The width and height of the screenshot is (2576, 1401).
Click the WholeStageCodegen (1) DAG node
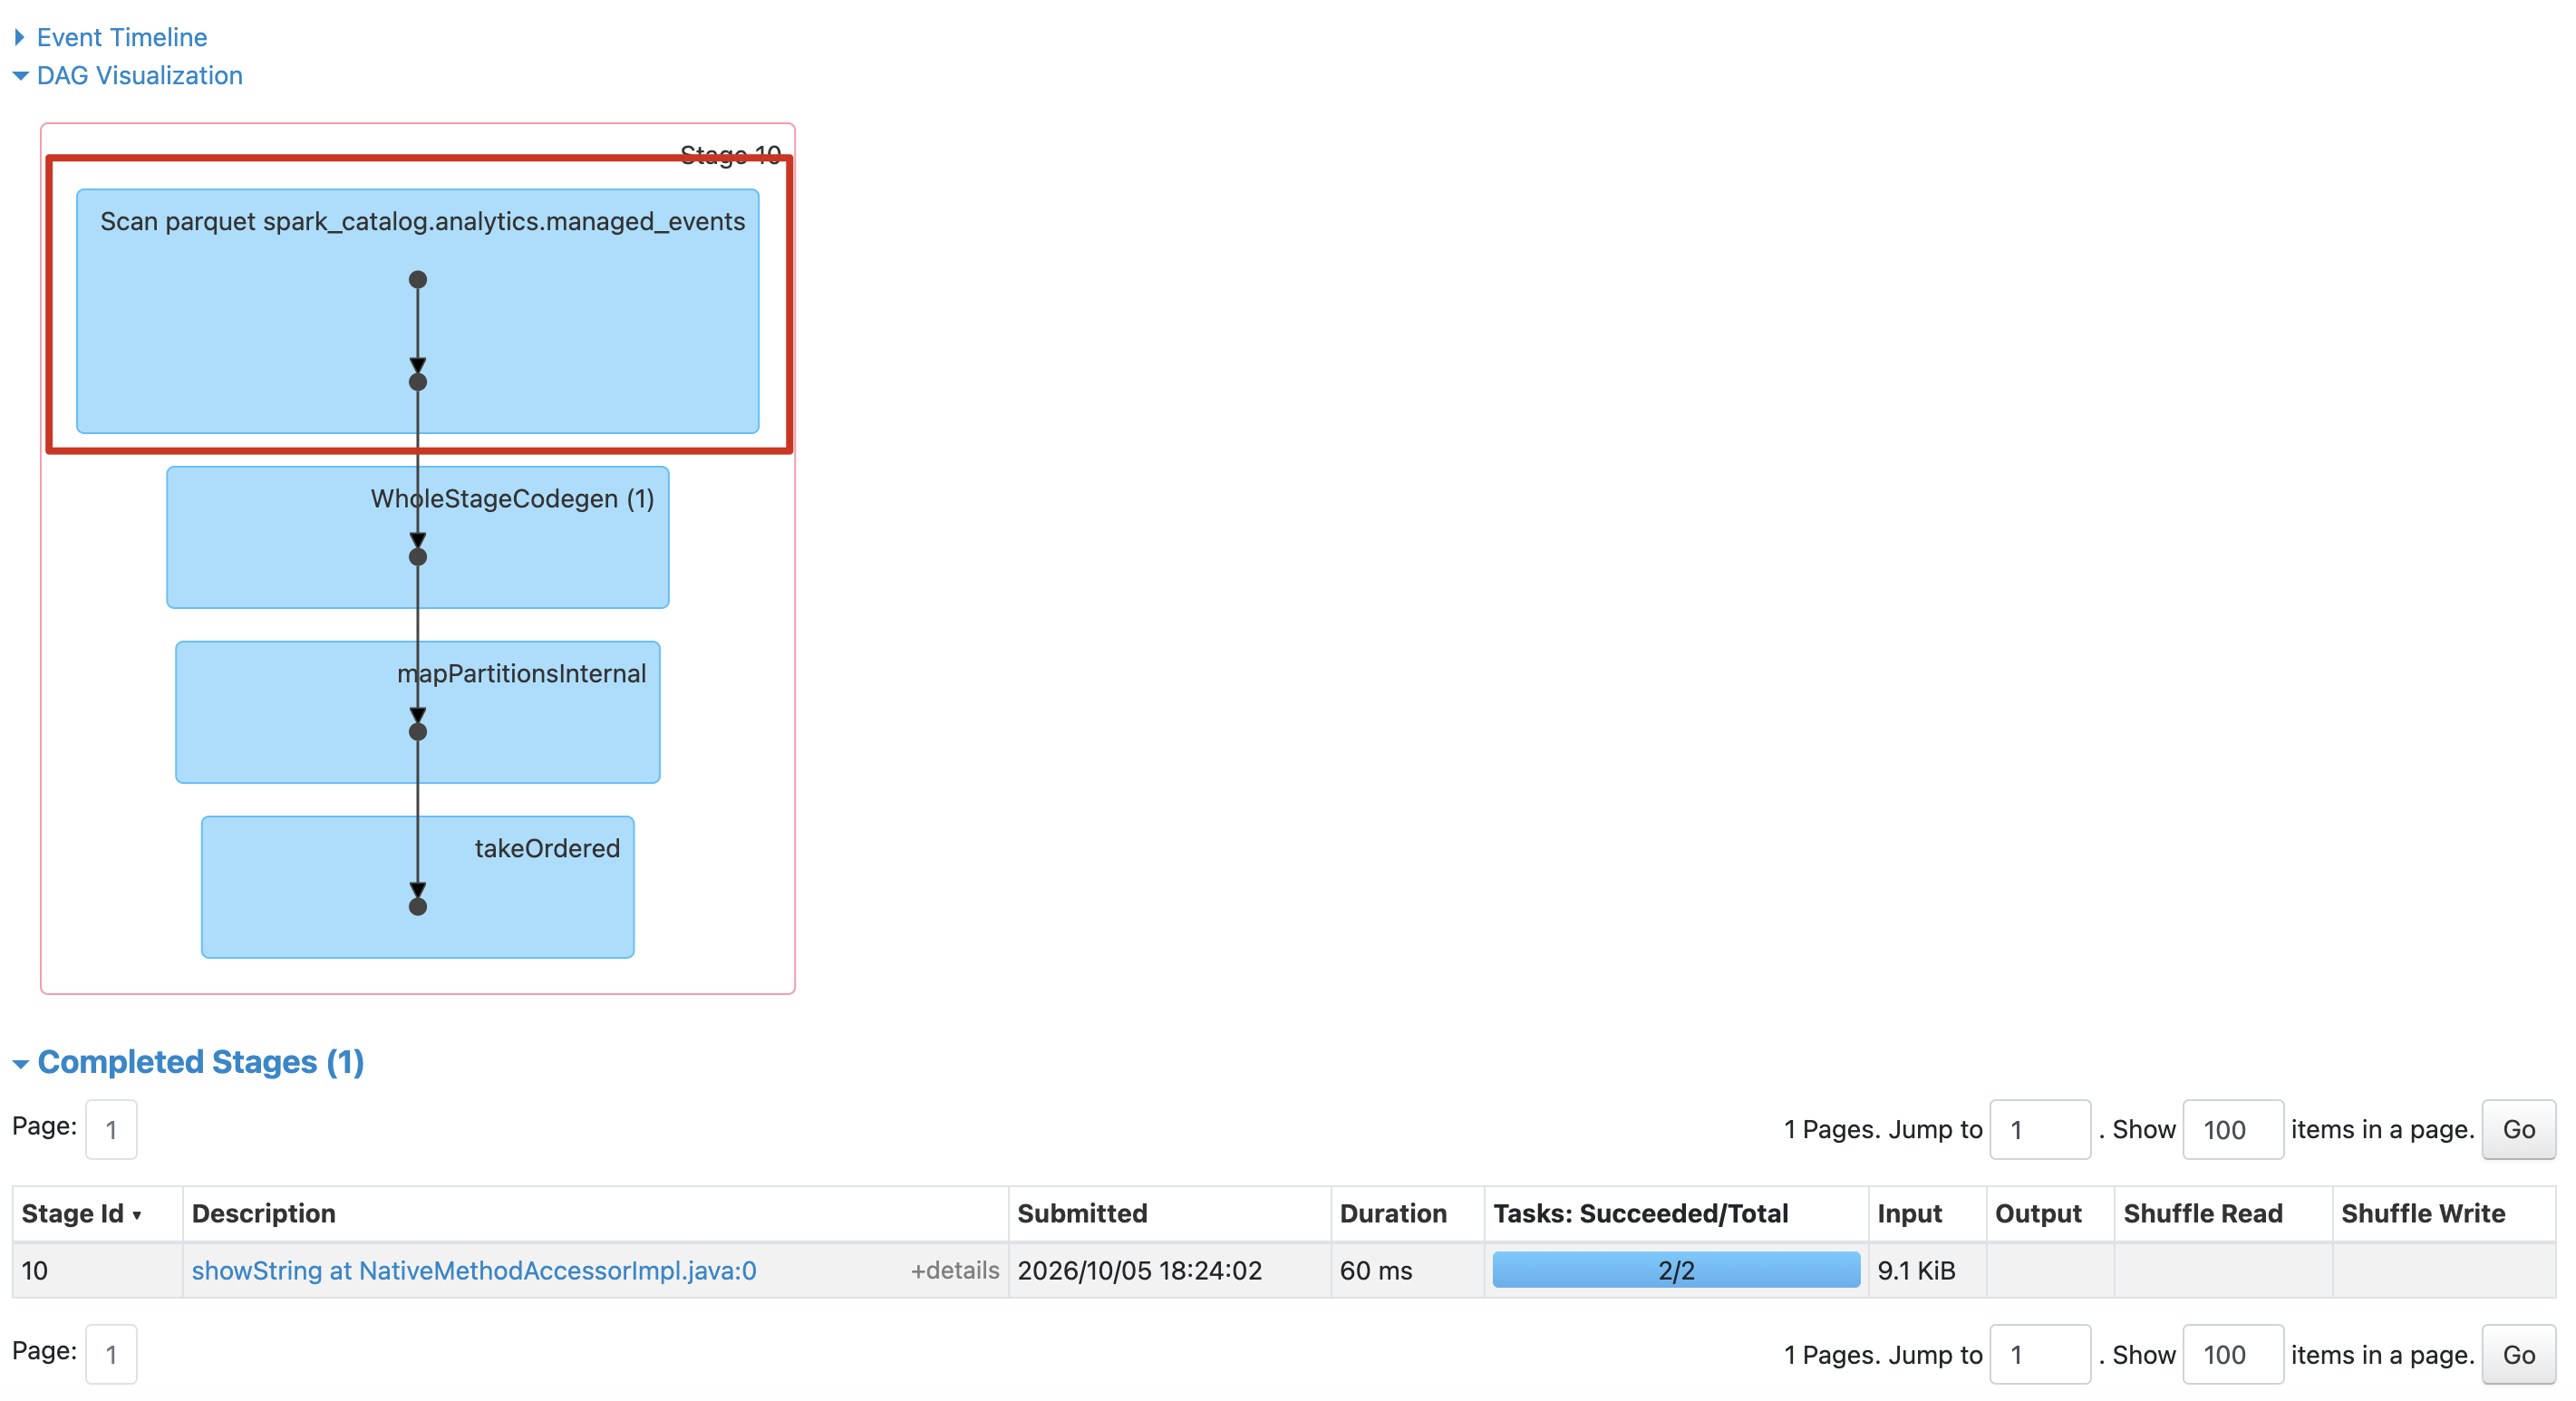click(x=418, y=537)
